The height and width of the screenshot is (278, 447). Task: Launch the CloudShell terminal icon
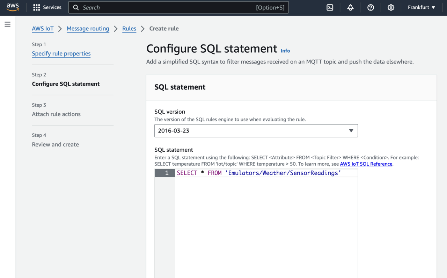(330, 7)
